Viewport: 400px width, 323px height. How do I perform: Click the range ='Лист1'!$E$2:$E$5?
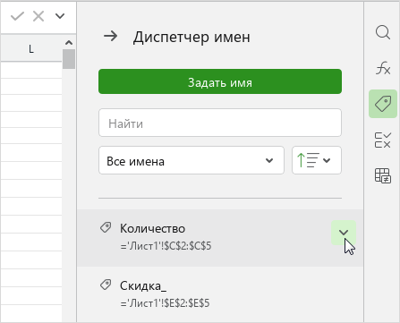(x=165, y=303)
